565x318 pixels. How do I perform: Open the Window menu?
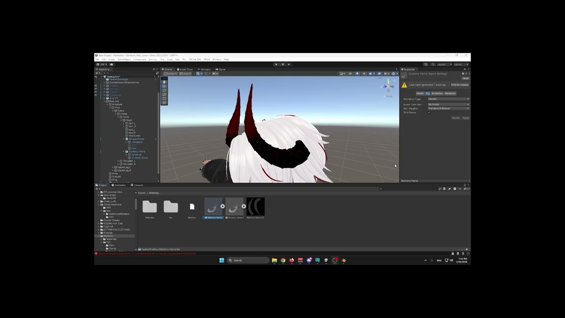click(217, 59)
